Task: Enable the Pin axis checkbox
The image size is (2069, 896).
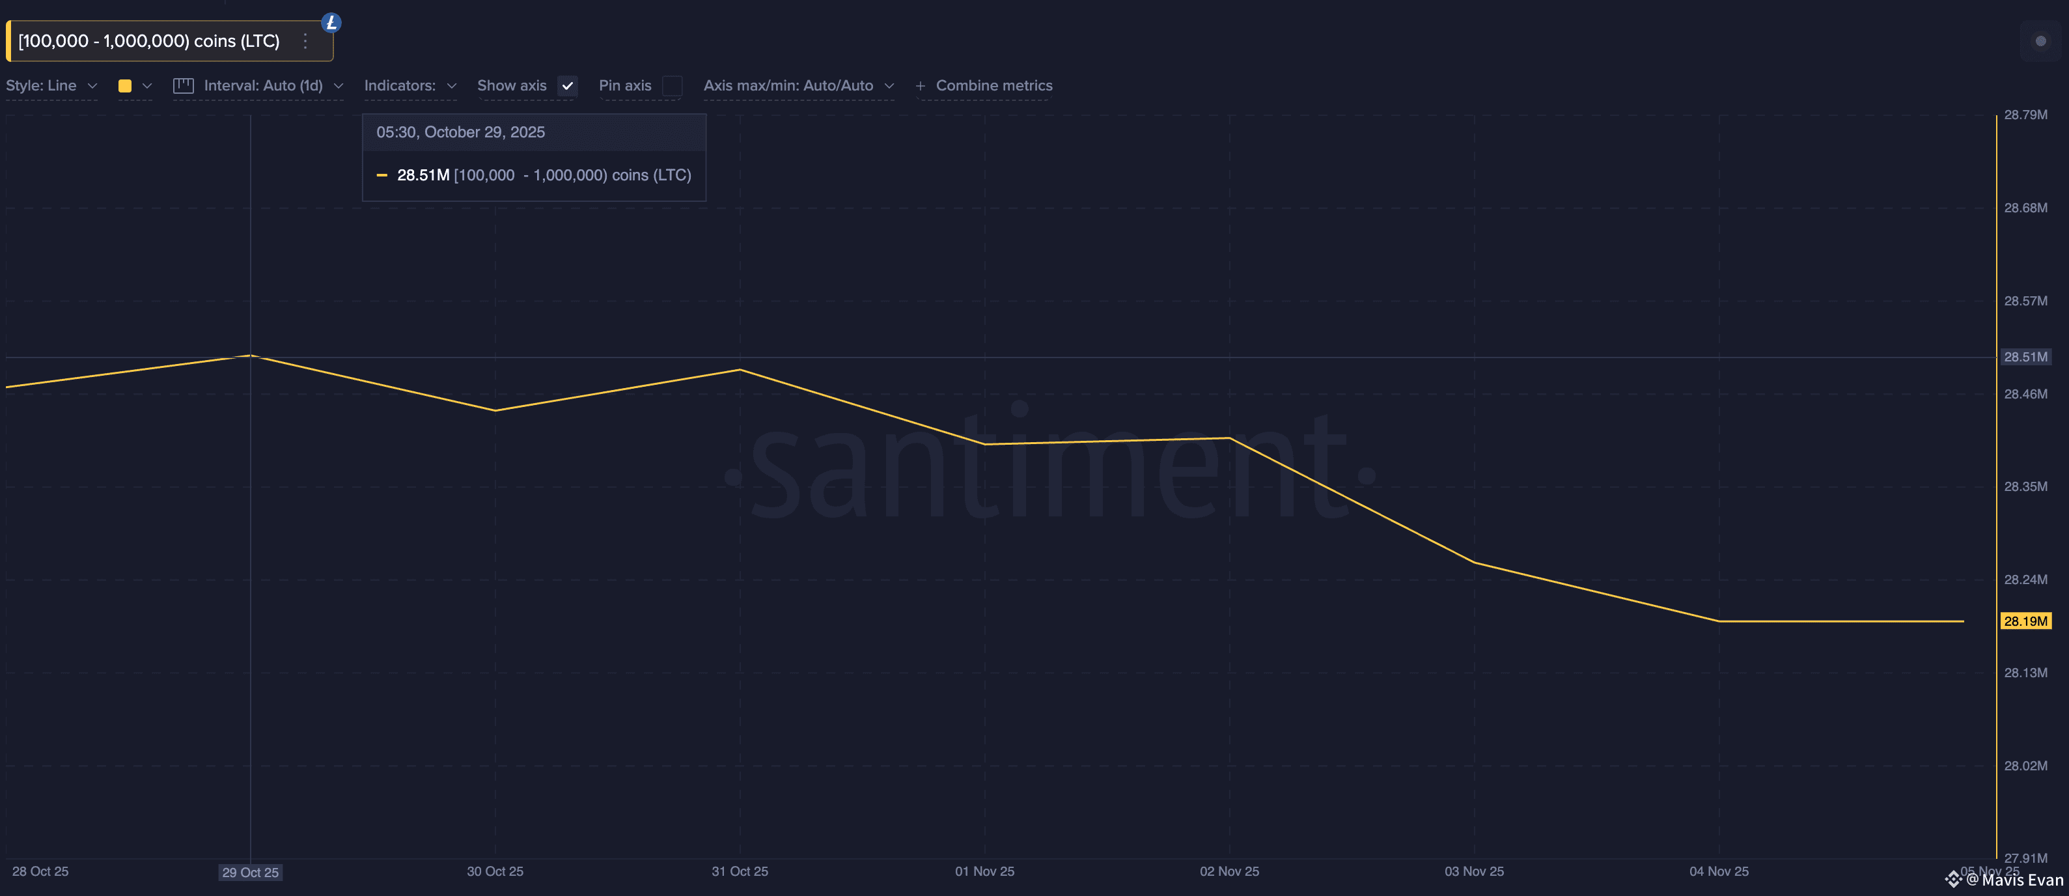Action: click(x=673, y=86)
